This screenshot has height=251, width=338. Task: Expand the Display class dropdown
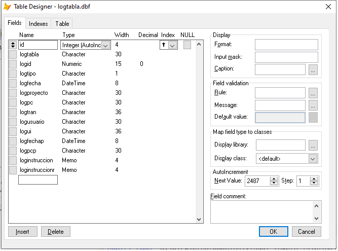coord(313,159)
